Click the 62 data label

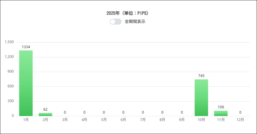(x=45, y=109)
